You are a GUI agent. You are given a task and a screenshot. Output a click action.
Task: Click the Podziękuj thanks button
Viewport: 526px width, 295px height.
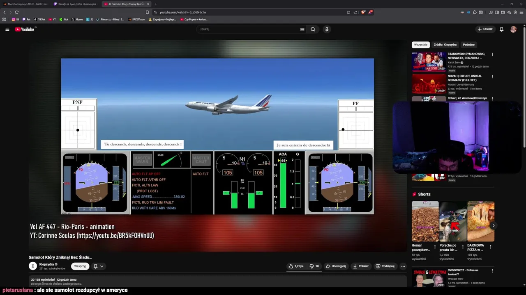click(385, 266)
